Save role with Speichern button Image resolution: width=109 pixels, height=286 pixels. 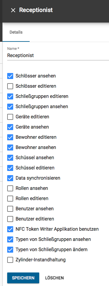(x=23, y=278)
